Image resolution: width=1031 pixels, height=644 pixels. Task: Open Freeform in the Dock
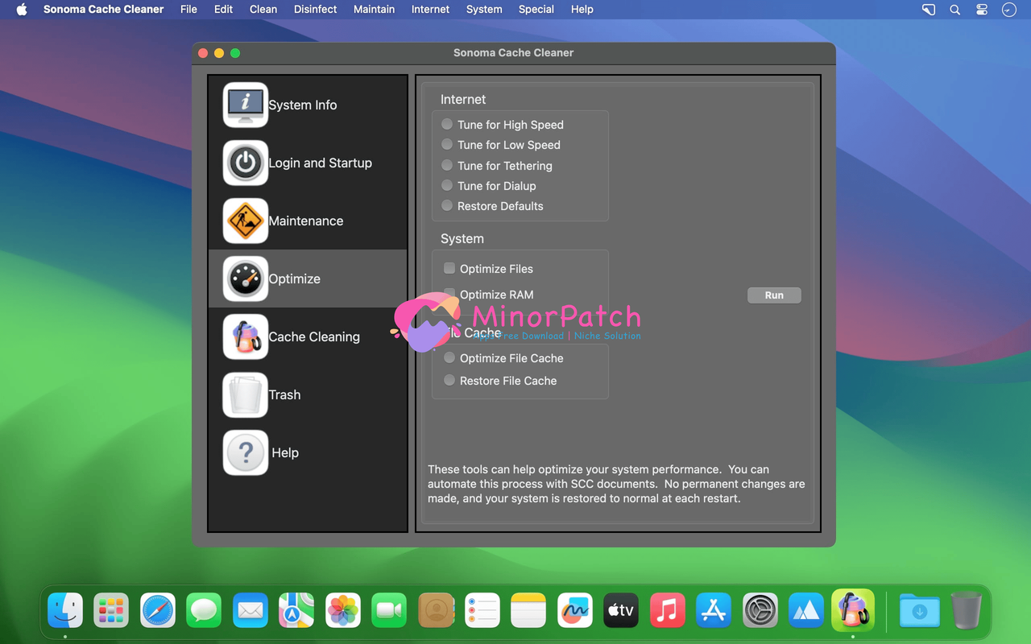tap(574, 611)
